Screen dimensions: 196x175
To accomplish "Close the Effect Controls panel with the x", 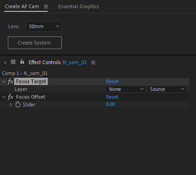I will click(5, 62).
